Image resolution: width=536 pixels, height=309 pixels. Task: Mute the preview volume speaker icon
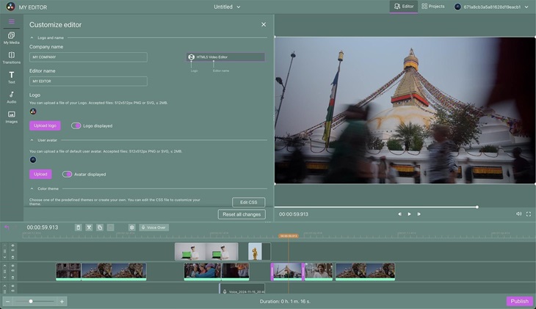point(518,214)
